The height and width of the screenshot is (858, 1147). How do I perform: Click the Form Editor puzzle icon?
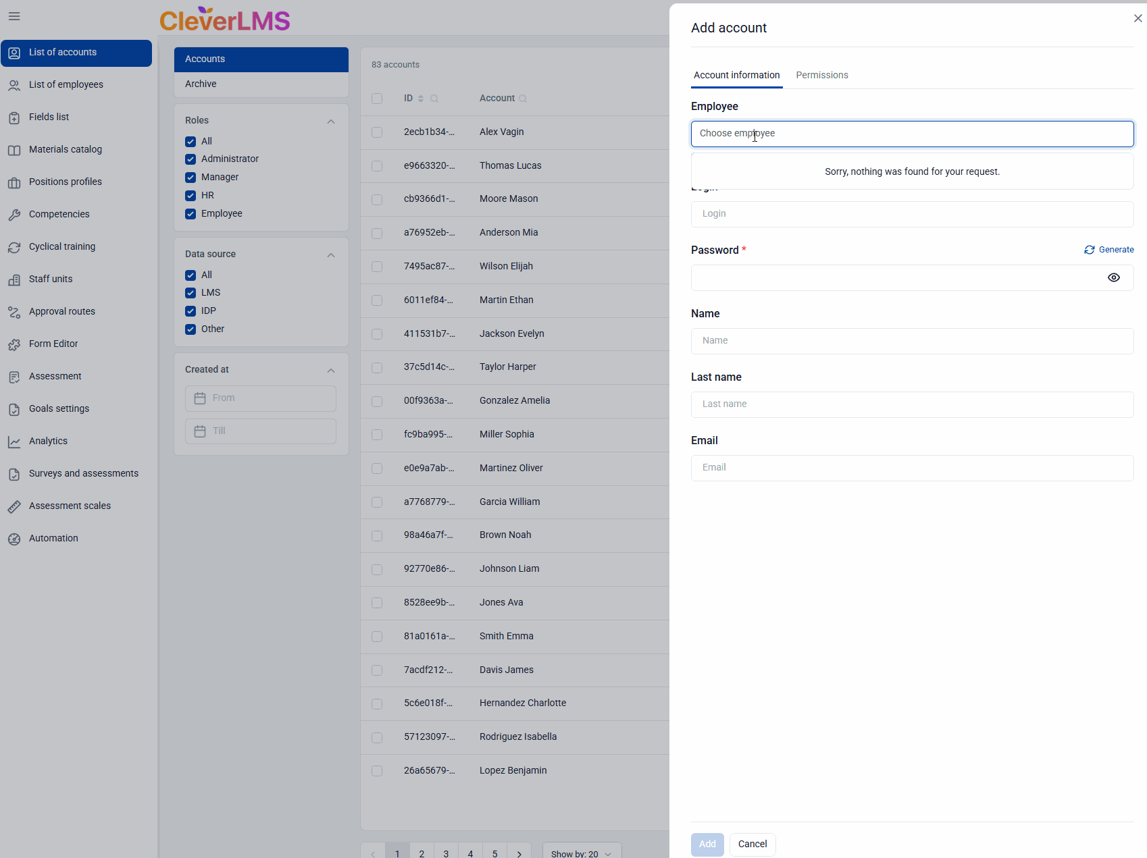tap(14, 344)
